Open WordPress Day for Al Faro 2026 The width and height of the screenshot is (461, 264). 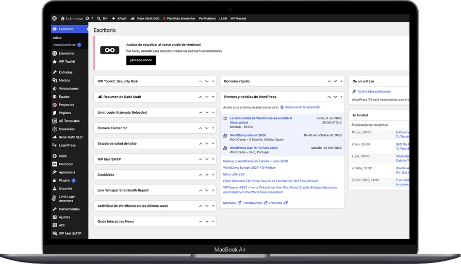tap(254, 148)
